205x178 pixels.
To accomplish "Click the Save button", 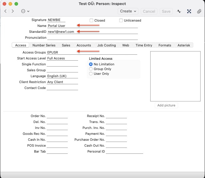I will point(166,11).
